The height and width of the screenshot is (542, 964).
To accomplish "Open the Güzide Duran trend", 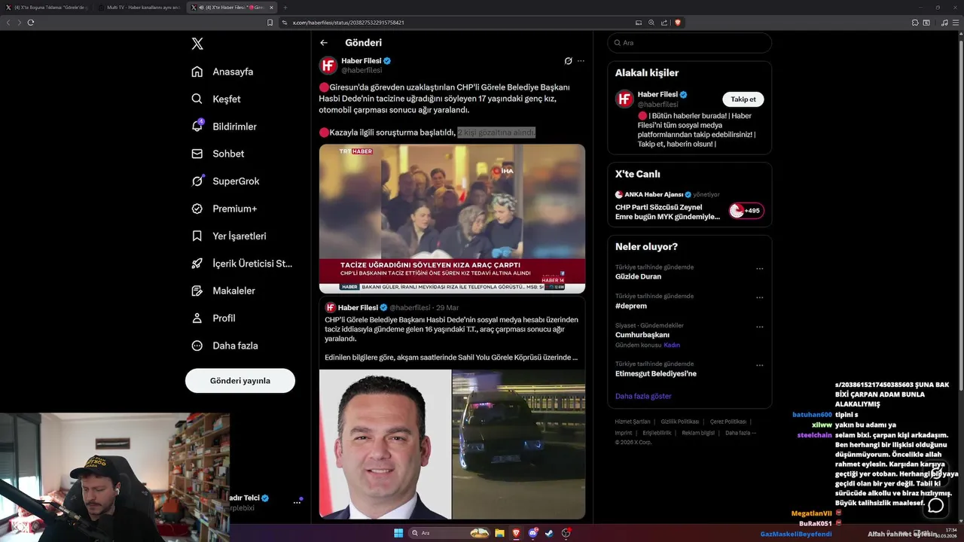I will click(638, 276).
